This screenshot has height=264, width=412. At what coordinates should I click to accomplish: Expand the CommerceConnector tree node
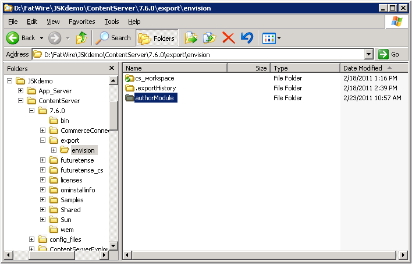(42, 131)
